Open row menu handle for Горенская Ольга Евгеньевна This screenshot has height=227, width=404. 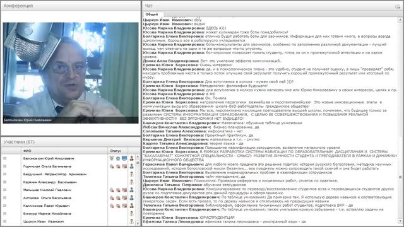point(4,166)
